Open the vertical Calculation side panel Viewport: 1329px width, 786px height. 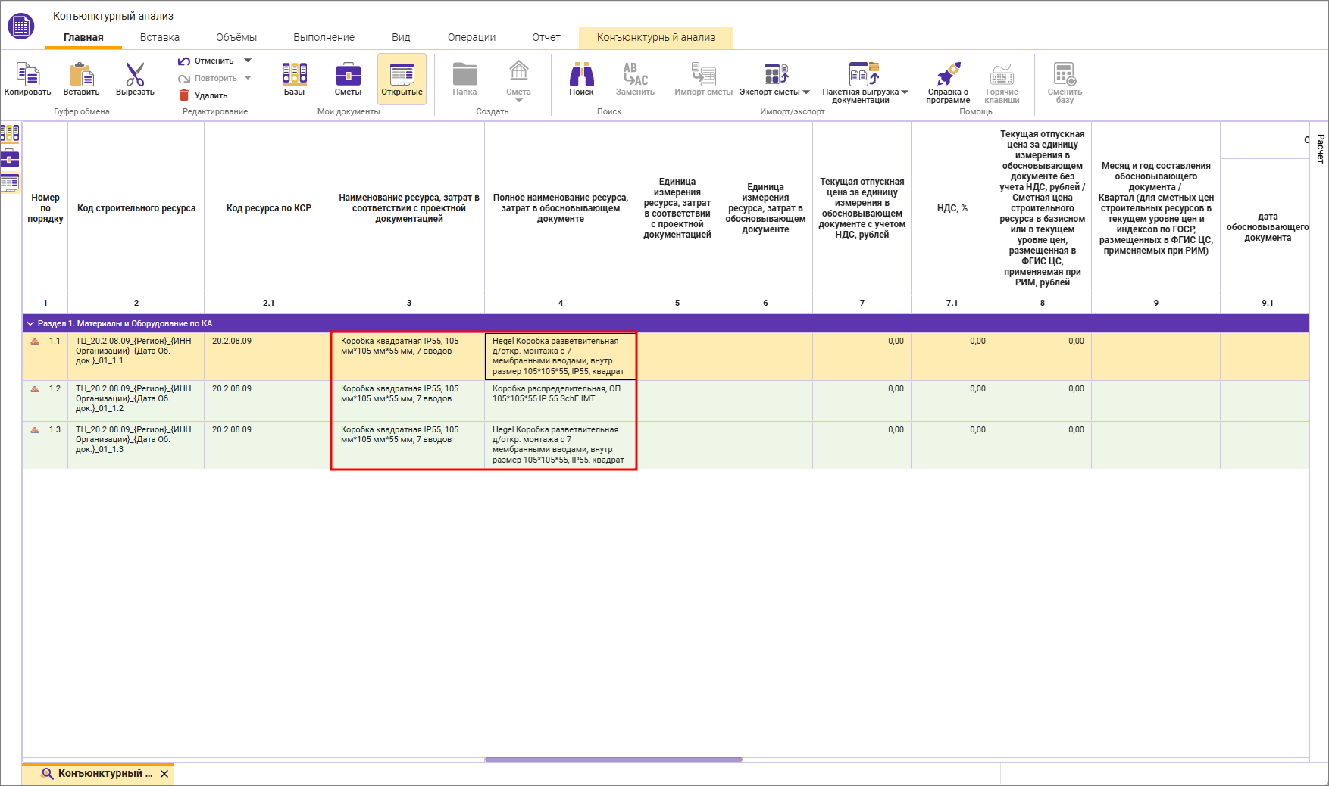(x=1320, y=148)
